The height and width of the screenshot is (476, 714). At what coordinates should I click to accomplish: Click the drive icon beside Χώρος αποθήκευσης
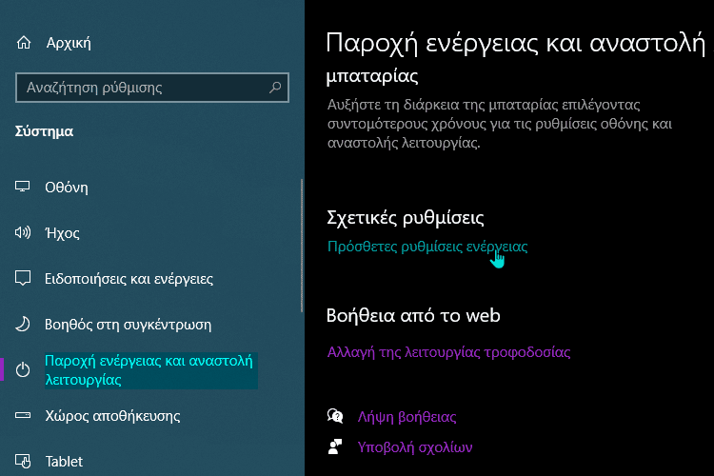24,416
